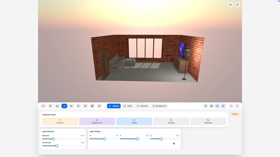Open the Shadows tab
Screen dimensions: 280x157
pyautogui.click(x=142, y=106)
